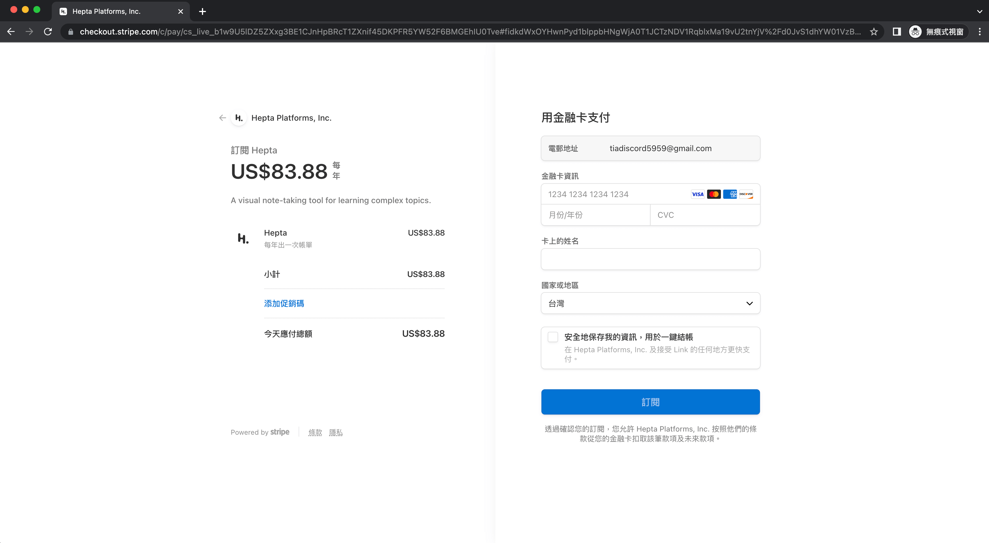
Task: Bookmark this page with the star icon
Action: pos(875,31)
